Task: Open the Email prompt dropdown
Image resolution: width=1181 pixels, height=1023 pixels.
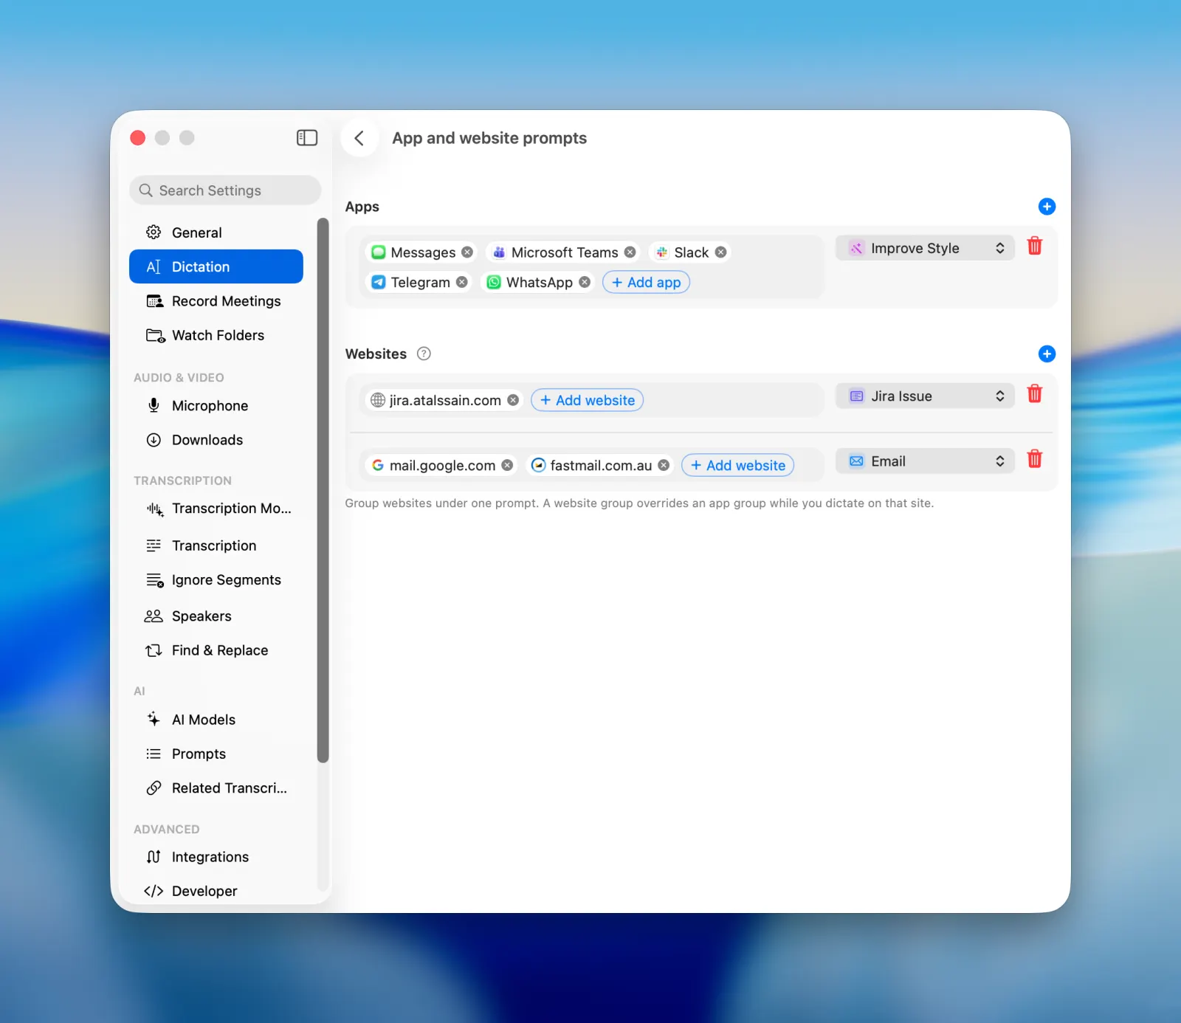Action: point(925,461)
